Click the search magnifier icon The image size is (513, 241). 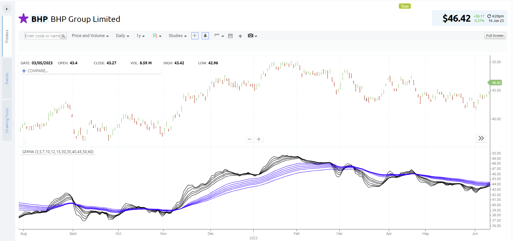[x=63, y=36]
